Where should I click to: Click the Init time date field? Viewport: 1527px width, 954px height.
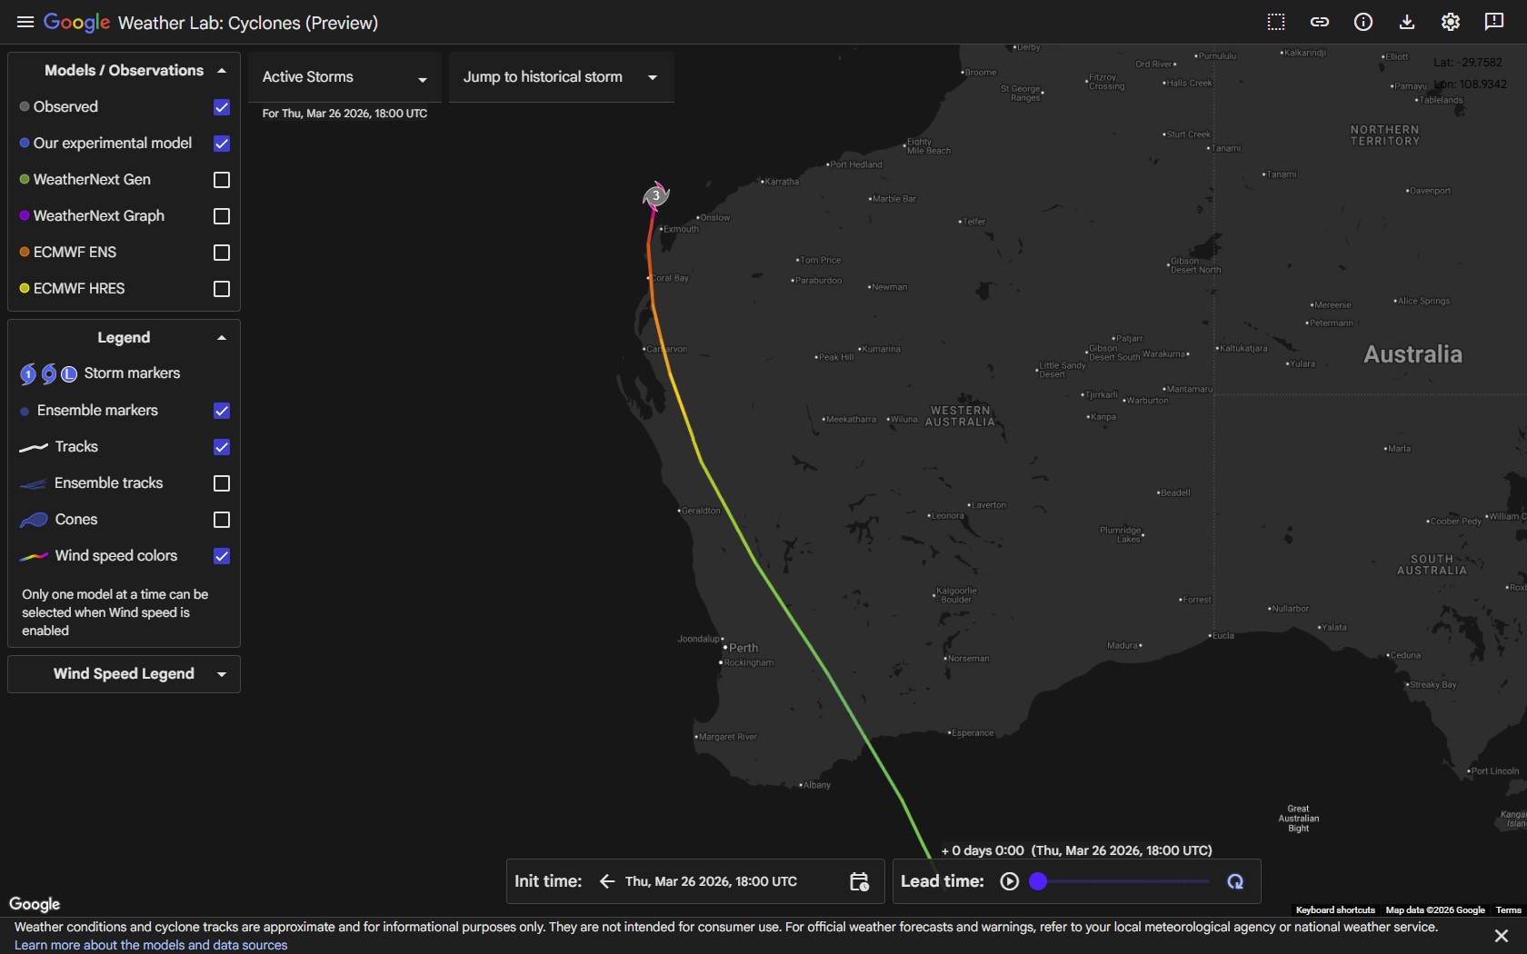click(x=711, y=881)
